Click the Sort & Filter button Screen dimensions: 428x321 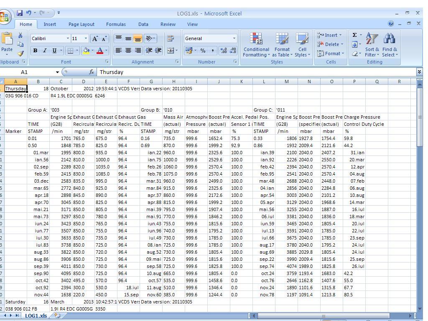point(372,46)
